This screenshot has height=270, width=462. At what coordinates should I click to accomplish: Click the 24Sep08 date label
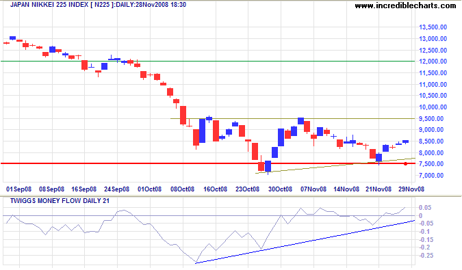116,189
